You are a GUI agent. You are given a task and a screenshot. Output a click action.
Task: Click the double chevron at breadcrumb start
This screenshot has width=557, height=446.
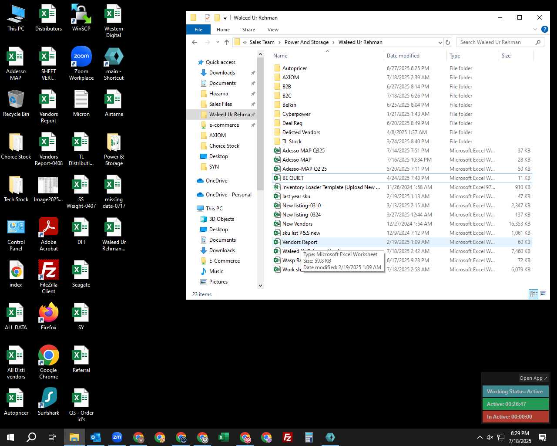[x=245, y=42]
